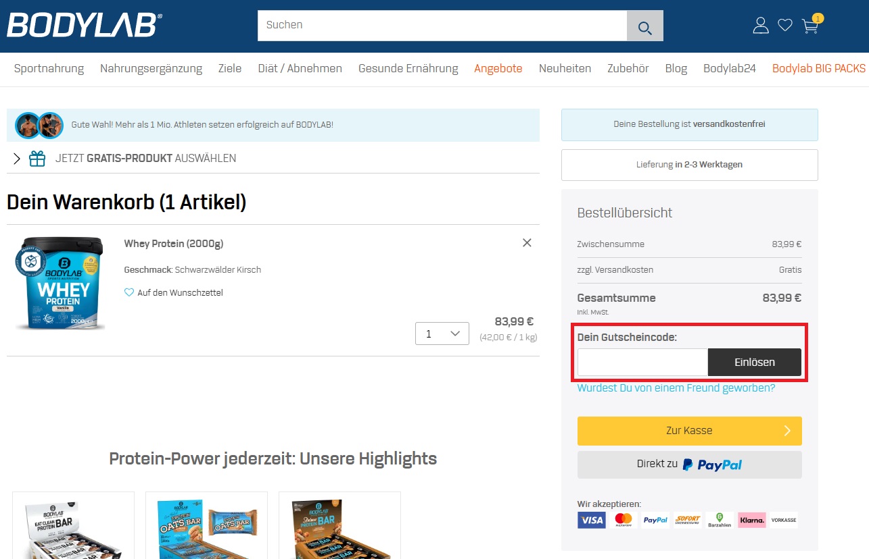Open the Bodylab24 menu item
The image size is (869, 559).
coord(730,68)
